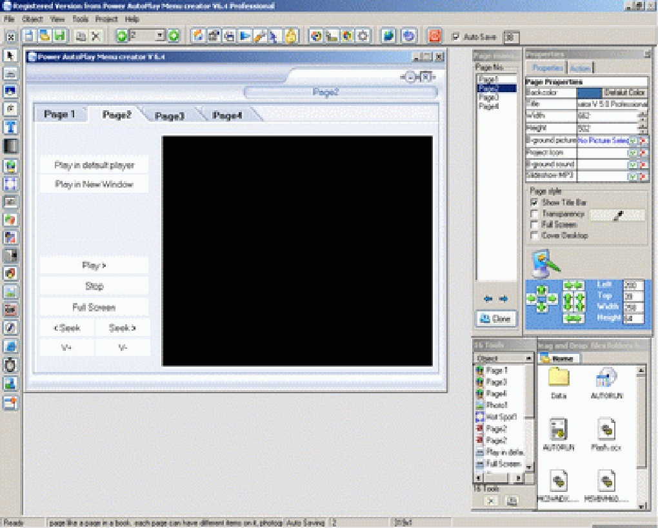
Task: Enable the Cover Desktop checkbox
Action: 535,236
